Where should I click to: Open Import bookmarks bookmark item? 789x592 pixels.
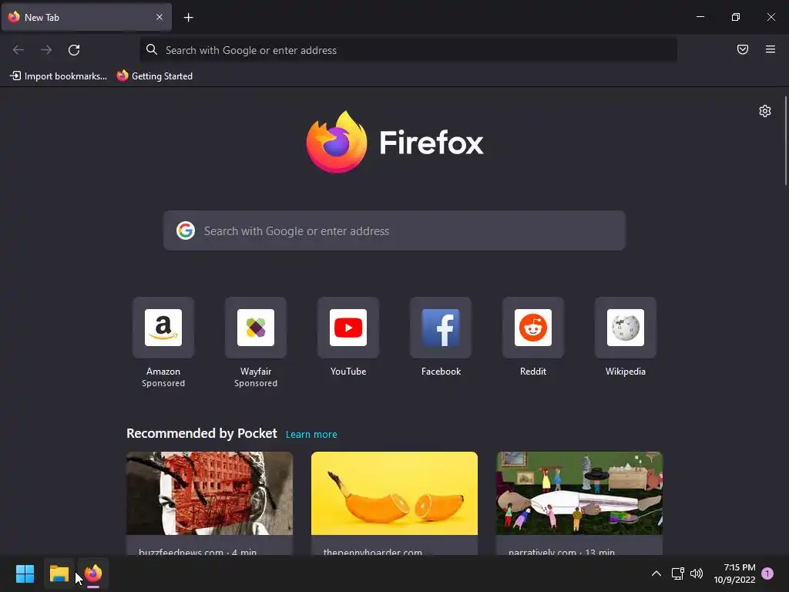tap(59, 76)
